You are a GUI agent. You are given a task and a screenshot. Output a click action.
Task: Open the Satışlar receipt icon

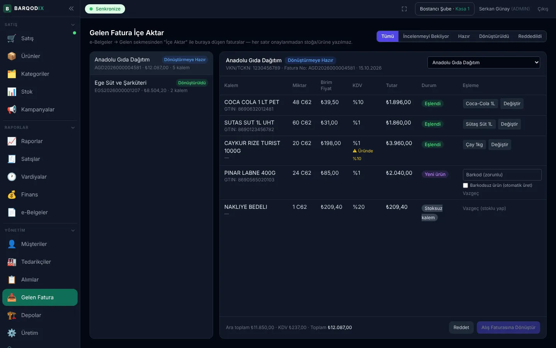pyautogui.click(x=12, y=159)
